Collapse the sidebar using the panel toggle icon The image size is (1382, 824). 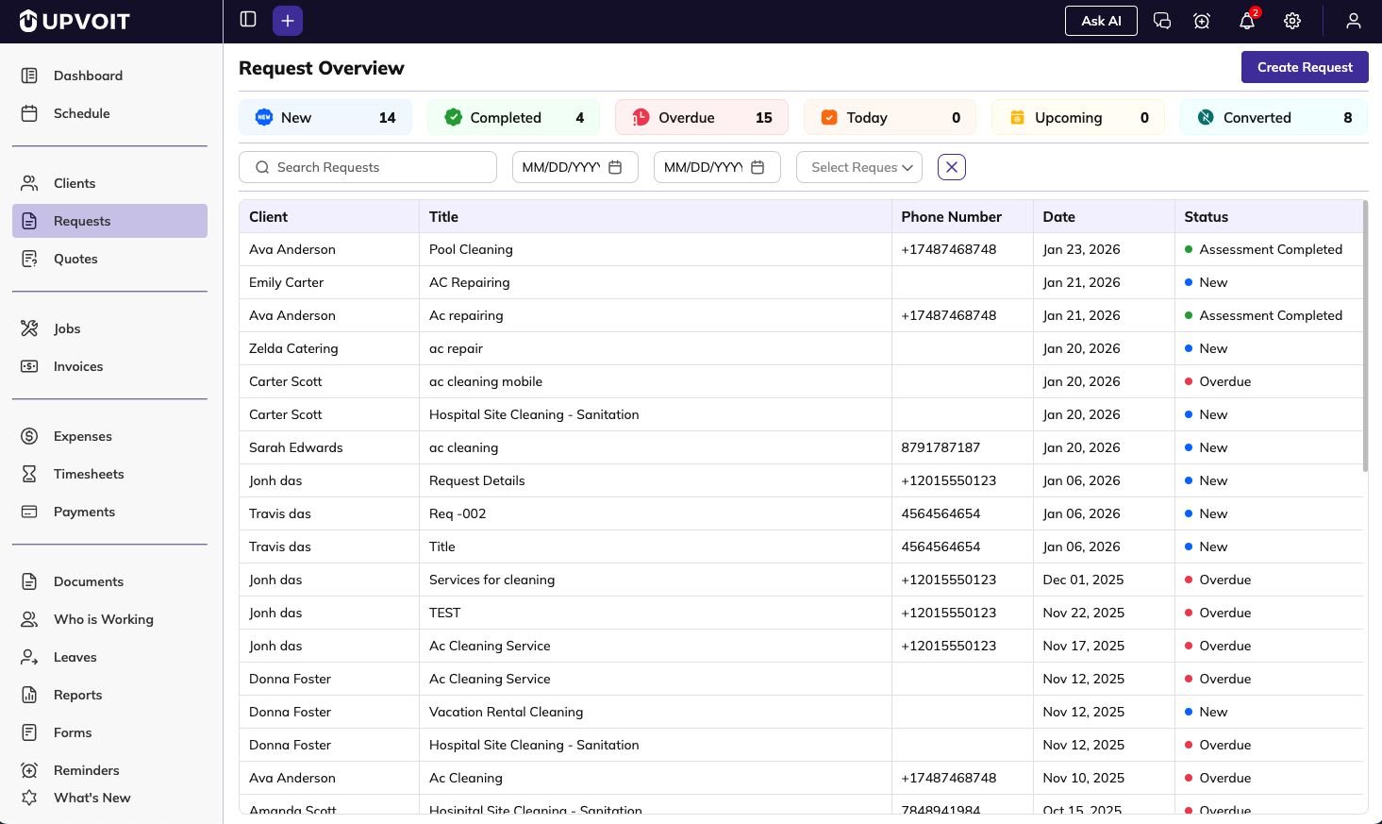point(247,19)
